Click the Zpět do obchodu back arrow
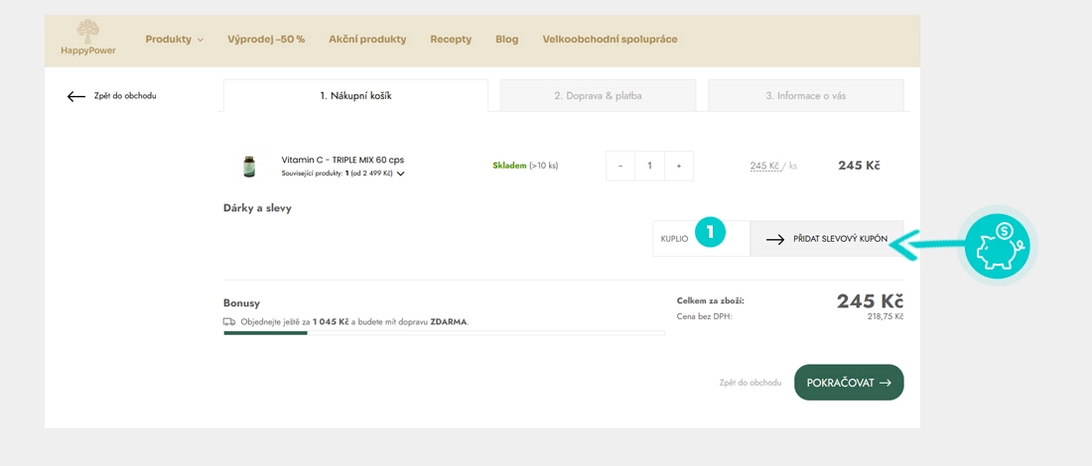Image resolution: width=1092 pixels, height=466 pixels. click(x=75, y=96)
